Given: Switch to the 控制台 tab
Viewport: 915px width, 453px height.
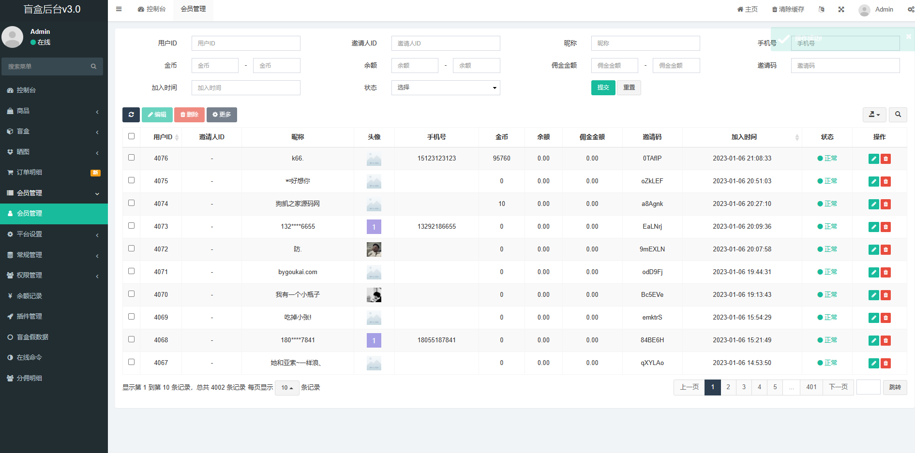Looking at the screenshot, I should (x=151, y=9).
